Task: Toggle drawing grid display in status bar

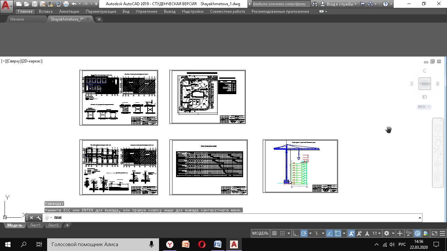Action: [275, 233]
